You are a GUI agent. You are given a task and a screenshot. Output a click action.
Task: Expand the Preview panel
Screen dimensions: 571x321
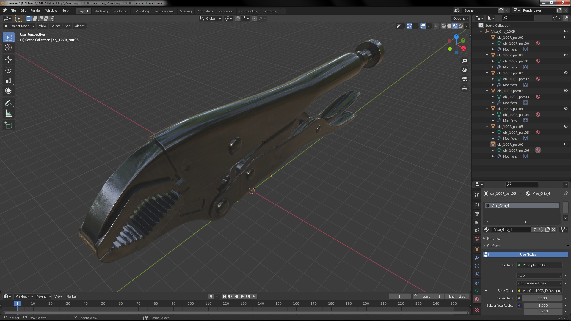(494, 239)
